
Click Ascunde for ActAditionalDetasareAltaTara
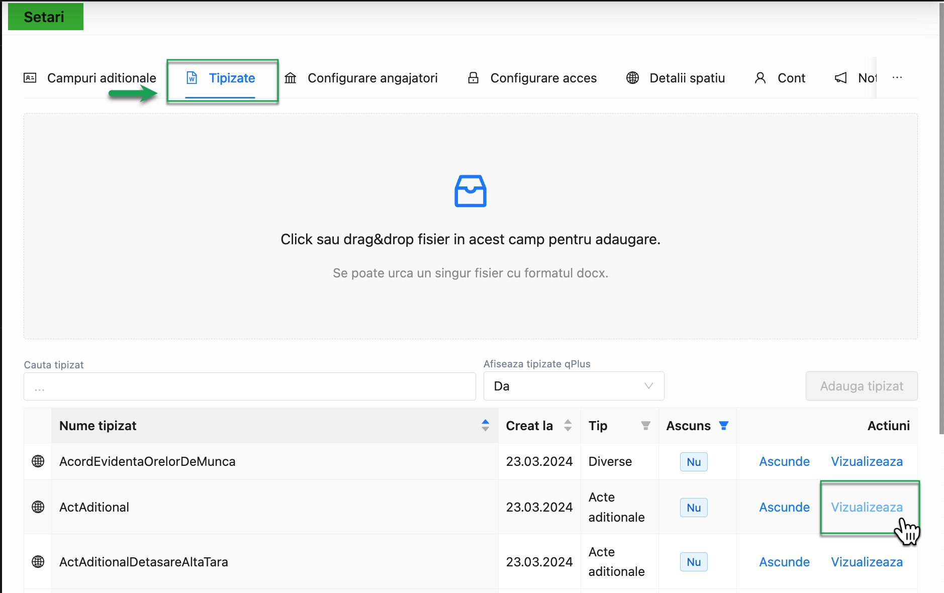click(784, 562)
